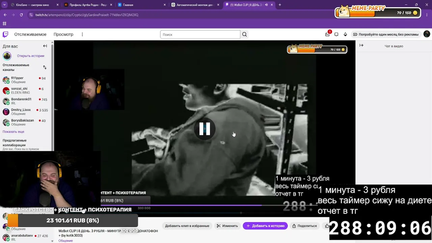The image size is (432, 243).
Task: Open a new browser tab
Action: [280, 5]
